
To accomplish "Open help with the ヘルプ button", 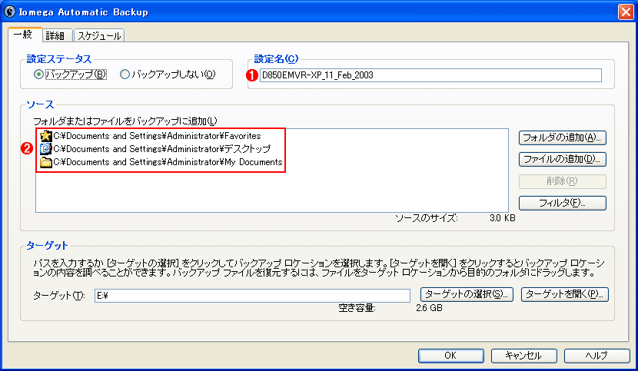I will click(597, 356).
